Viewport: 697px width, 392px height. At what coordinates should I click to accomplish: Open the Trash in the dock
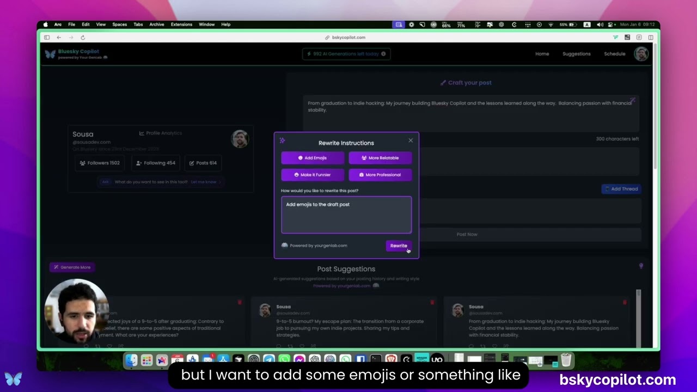pyautogui.click(x=566, y=360)
